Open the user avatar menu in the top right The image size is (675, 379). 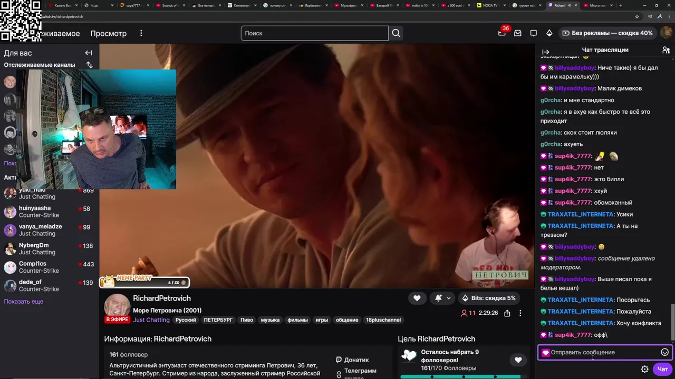[666, 33]
